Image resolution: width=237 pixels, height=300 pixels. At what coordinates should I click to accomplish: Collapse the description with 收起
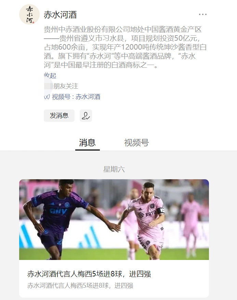point(50,76)
